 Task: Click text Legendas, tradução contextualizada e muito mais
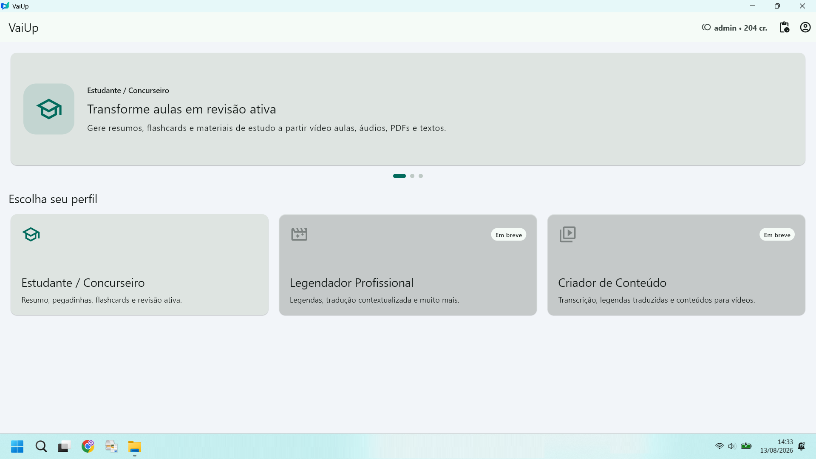[374, 300]
